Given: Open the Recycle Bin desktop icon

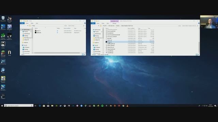Looking at the screenshot, I should coord(3,19).
